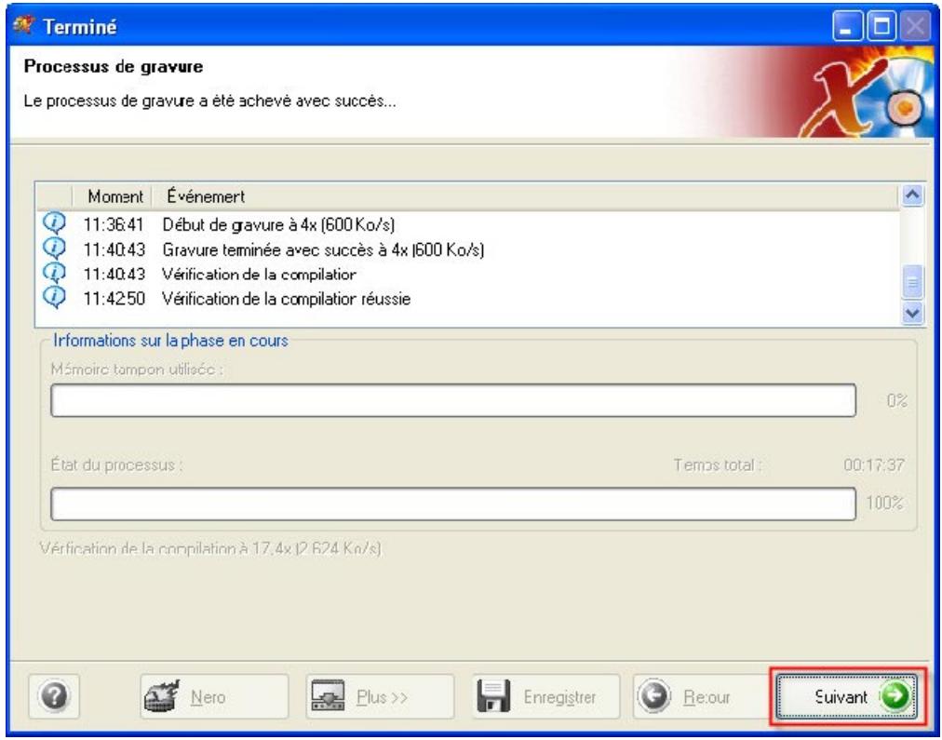This screenshot has height=740, width=942.
Task: Click the 100% process status value
Action: (x=885, y=503)
